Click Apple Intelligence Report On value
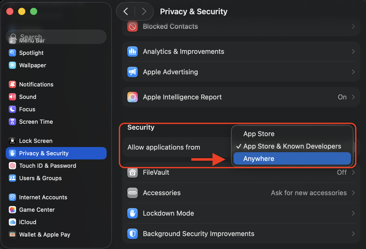 (x=342, y=97)
